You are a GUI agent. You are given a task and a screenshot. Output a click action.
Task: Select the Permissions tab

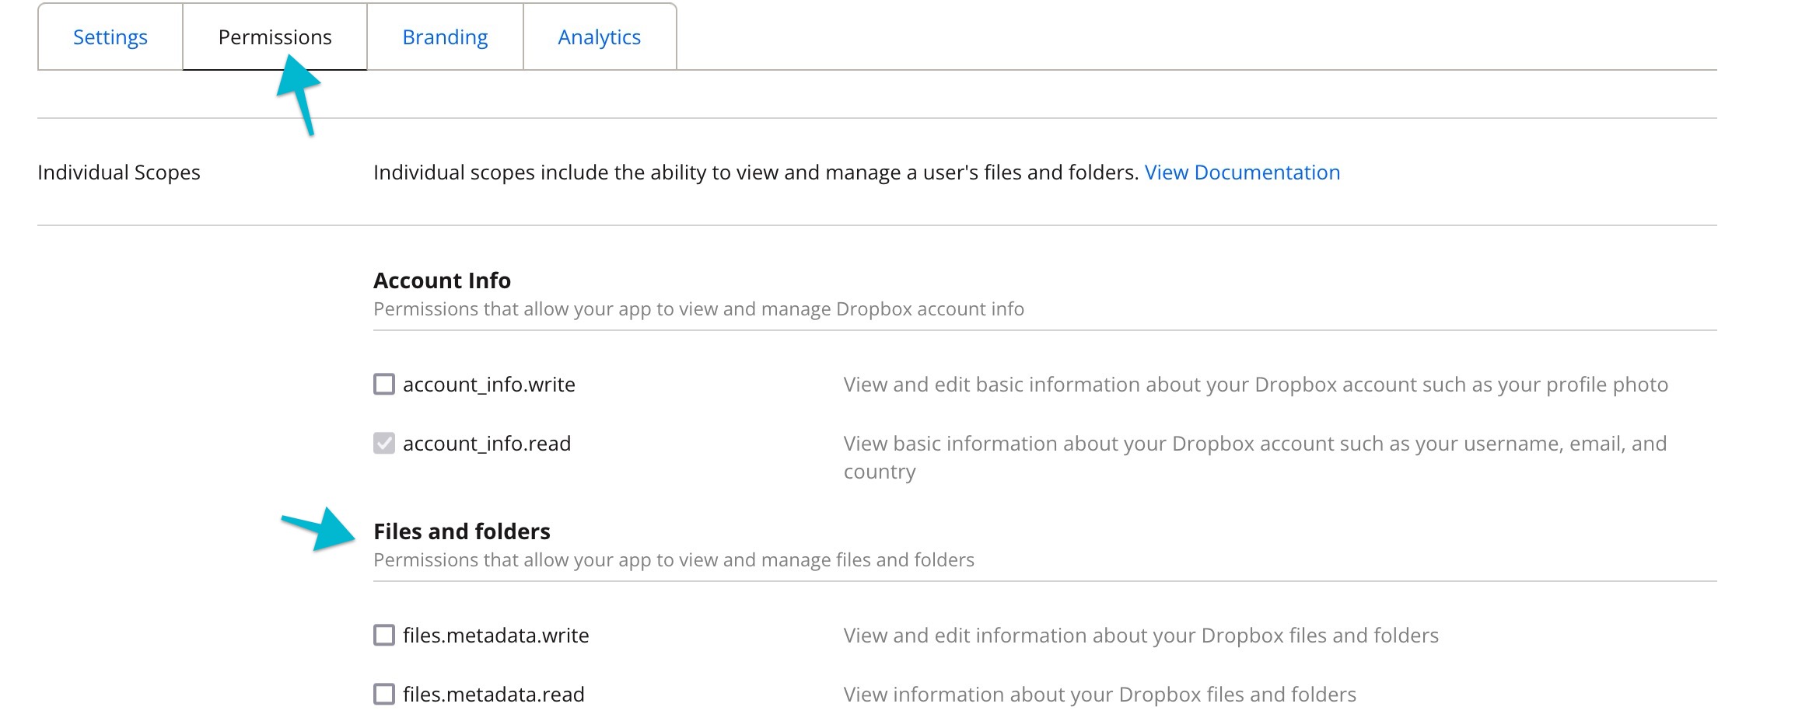coord(275,37)
